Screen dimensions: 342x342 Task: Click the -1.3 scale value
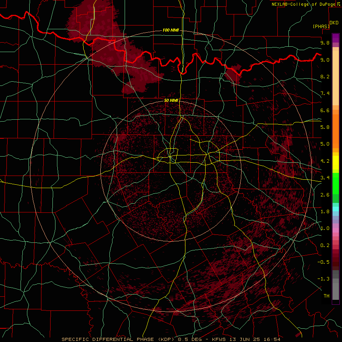point(323,279)
